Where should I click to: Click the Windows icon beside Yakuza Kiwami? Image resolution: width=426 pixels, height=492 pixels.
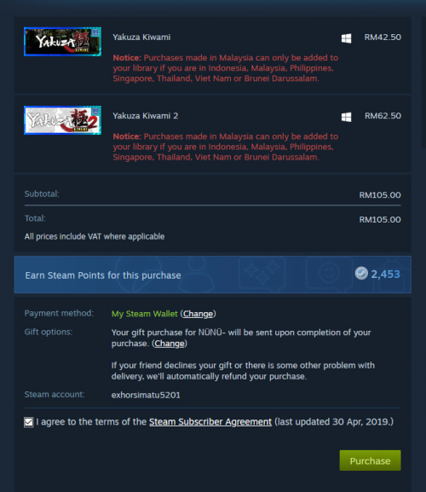click(347, 38)
